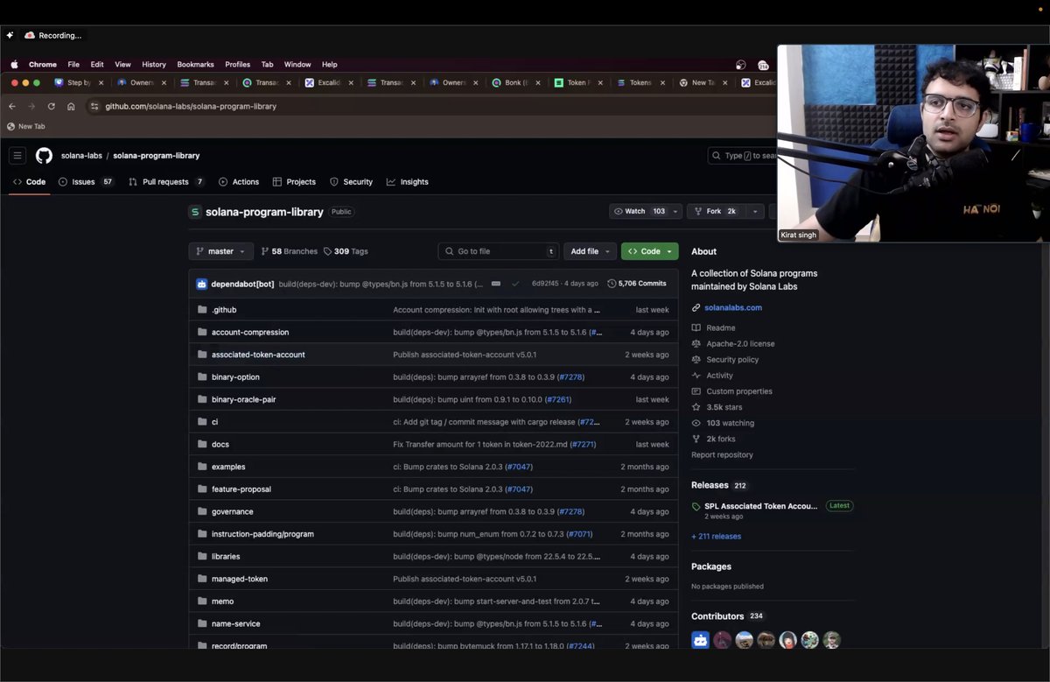Open the docs folder
The width and height of the screenshot is (1050, 682).
pos(220,444)
